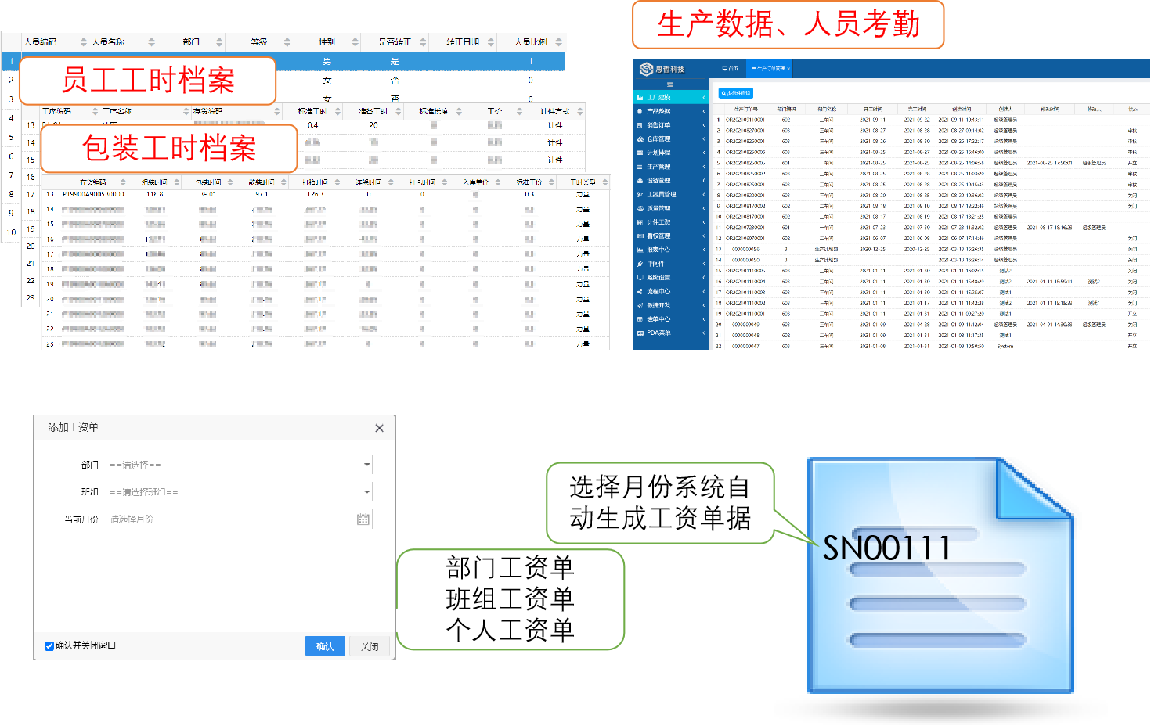Click the blue 确认 button
Viewport: 1151px width, 726px height.
324,646
